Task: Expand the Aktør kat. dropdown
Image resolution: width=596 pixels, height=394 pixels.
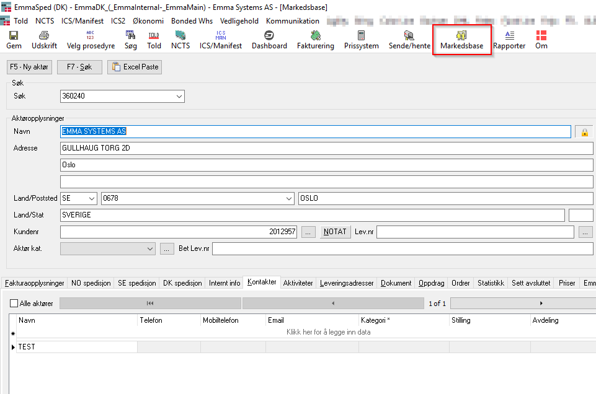Action: 149,248
